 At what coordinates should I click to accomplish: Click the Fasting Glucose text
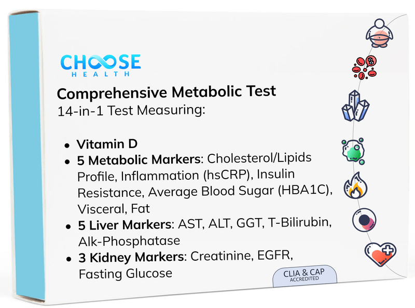pyautogui.click(x=125, y=274)
